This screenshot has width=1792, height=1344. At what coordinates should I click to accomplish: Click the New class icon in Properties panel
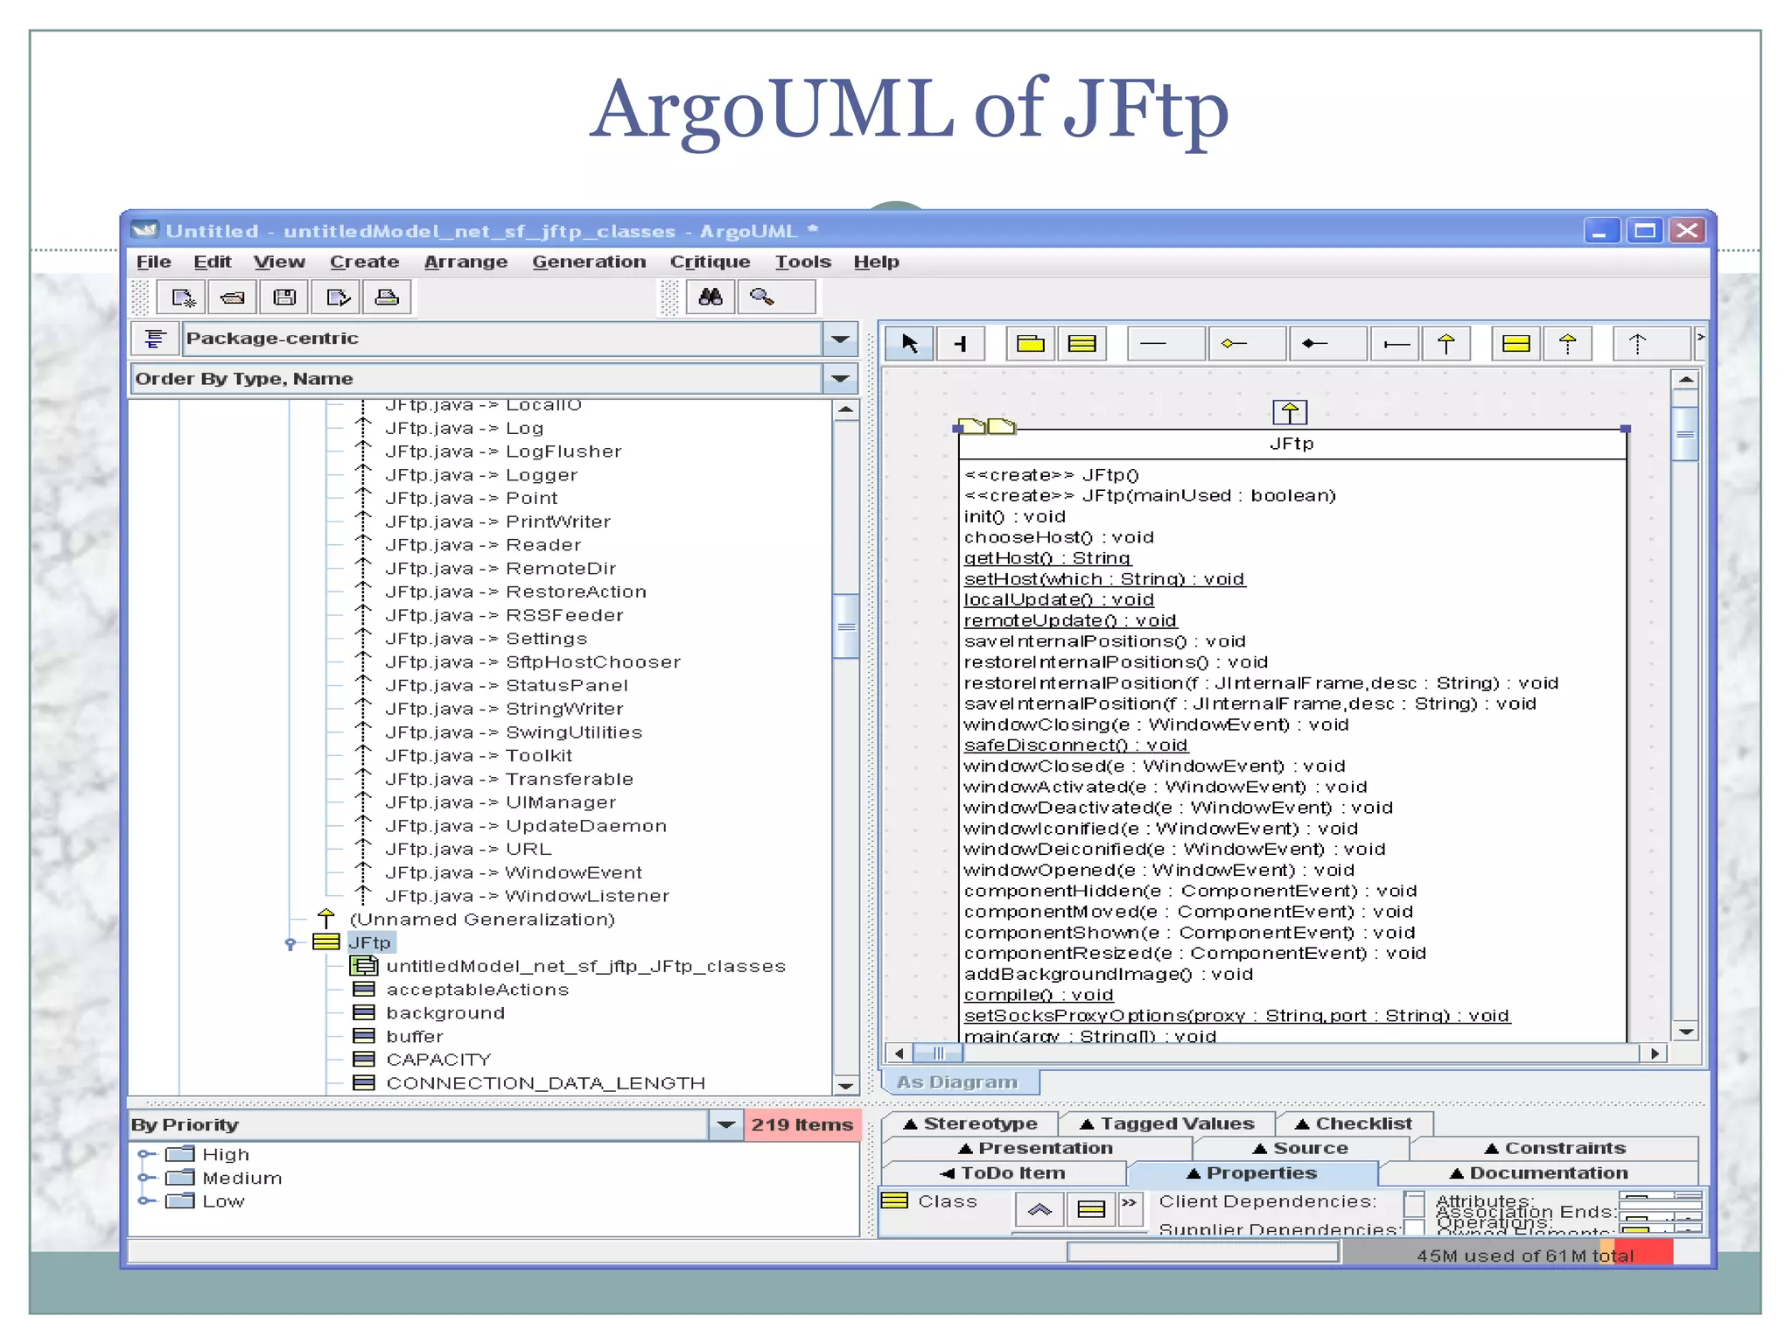1091,1210
